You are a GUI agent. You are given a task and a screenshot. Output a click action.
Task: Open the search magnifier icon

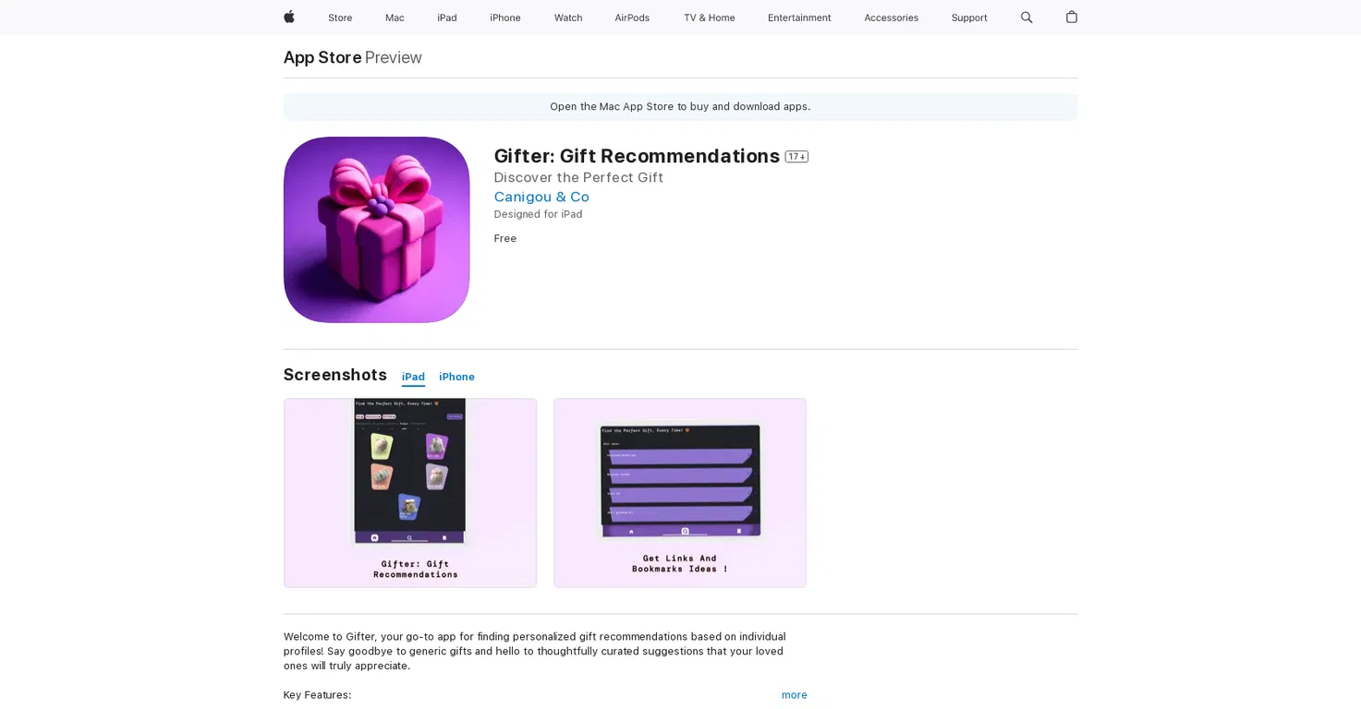(1027, 18)
